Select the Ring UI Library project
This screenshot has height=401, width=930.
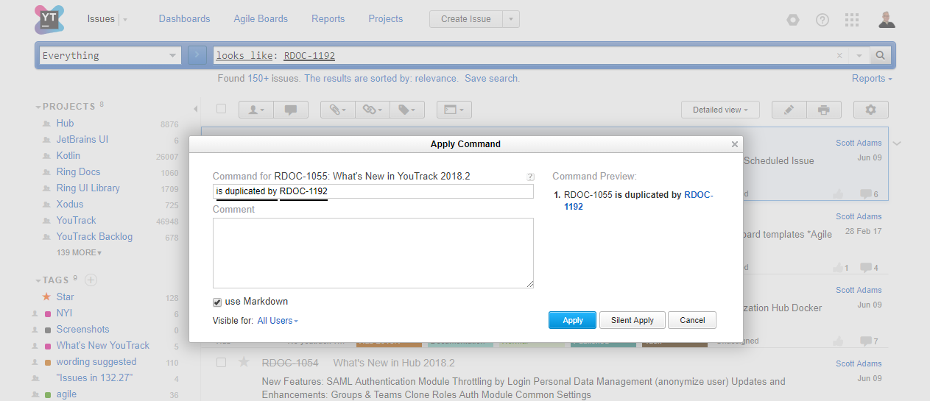point(88,188)
